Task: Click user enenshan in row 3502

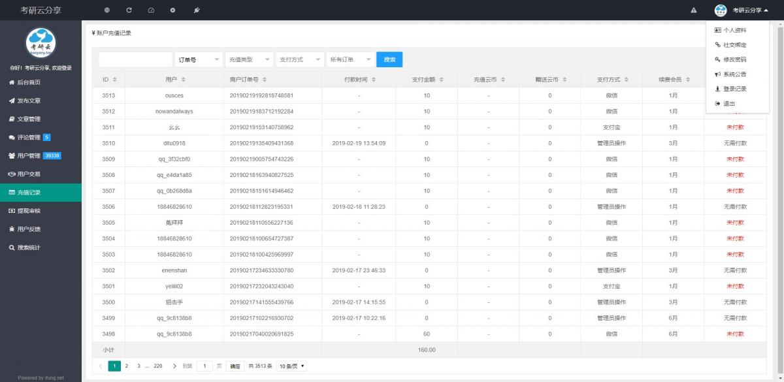Action: coord(174,270)
